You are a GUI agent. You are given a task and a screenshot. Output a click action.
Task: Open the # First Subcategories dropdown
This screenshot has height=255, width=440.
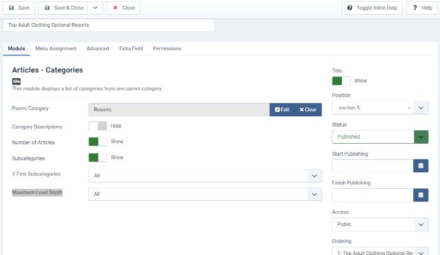pyautogui.click(x=205, y=176)
